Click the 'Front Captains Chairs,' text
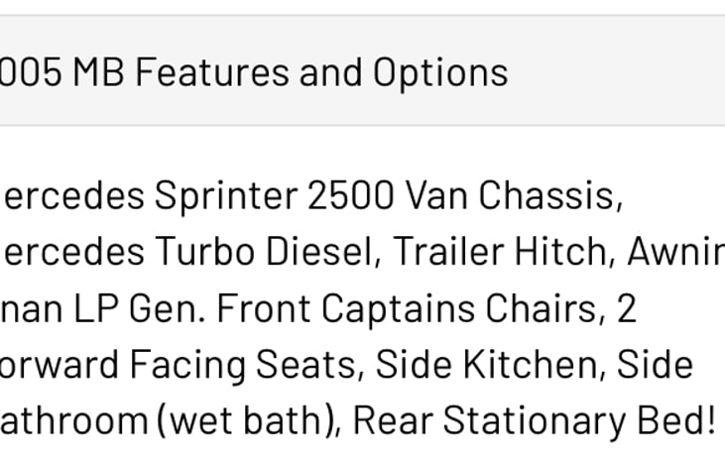 pos(411,308)
